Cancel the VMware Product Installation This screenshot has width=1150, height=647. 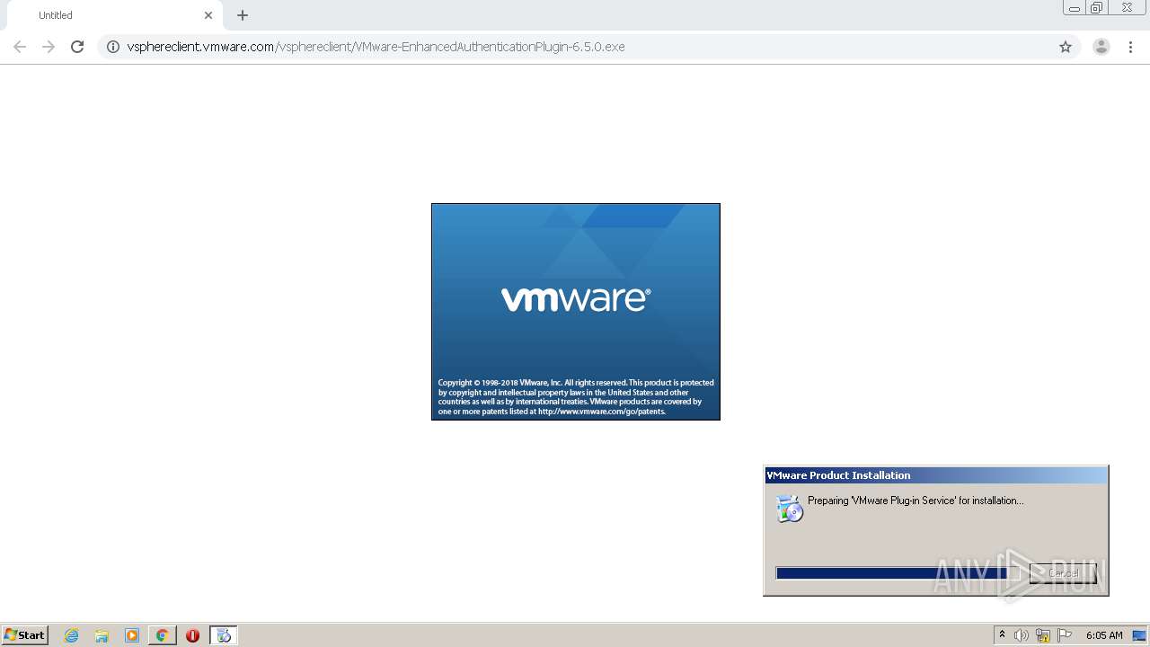point(1063,573)
